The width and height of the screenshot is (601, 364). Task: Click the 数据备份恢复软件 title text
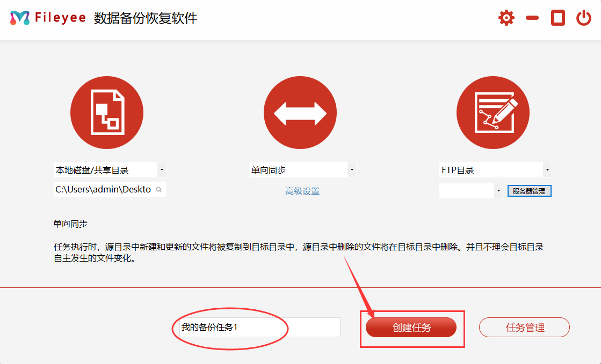(x=146, y=18)
